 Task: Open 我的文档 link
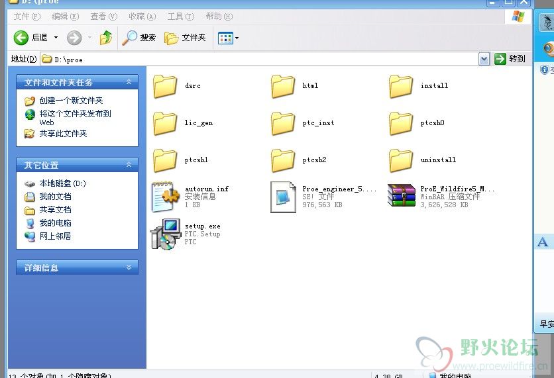55,196
